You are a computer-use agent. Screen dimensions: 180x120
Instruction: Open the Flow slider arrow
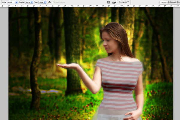45,2
